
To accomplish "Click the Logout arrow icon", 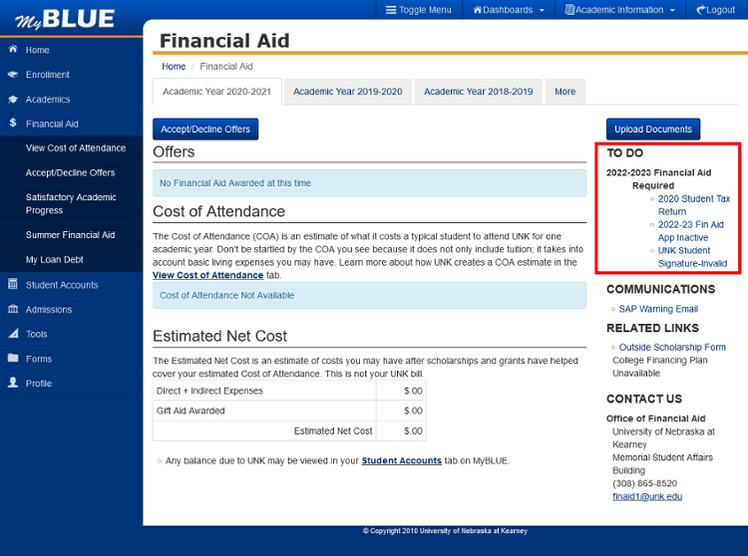I will 701,10.
